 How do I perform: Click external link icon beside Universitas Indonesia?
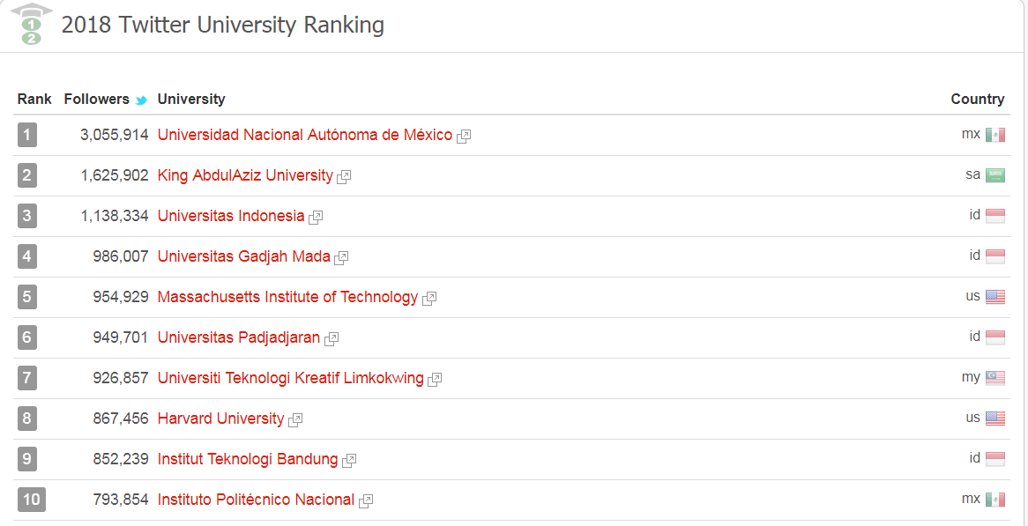coord(316,218)
